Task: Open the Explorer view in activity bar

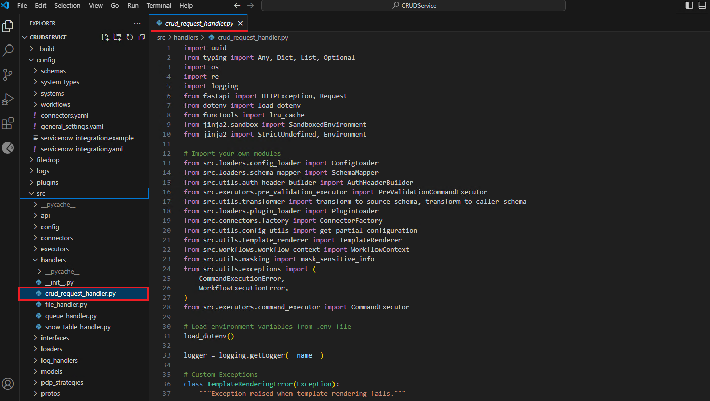Action: coord(8,26)
